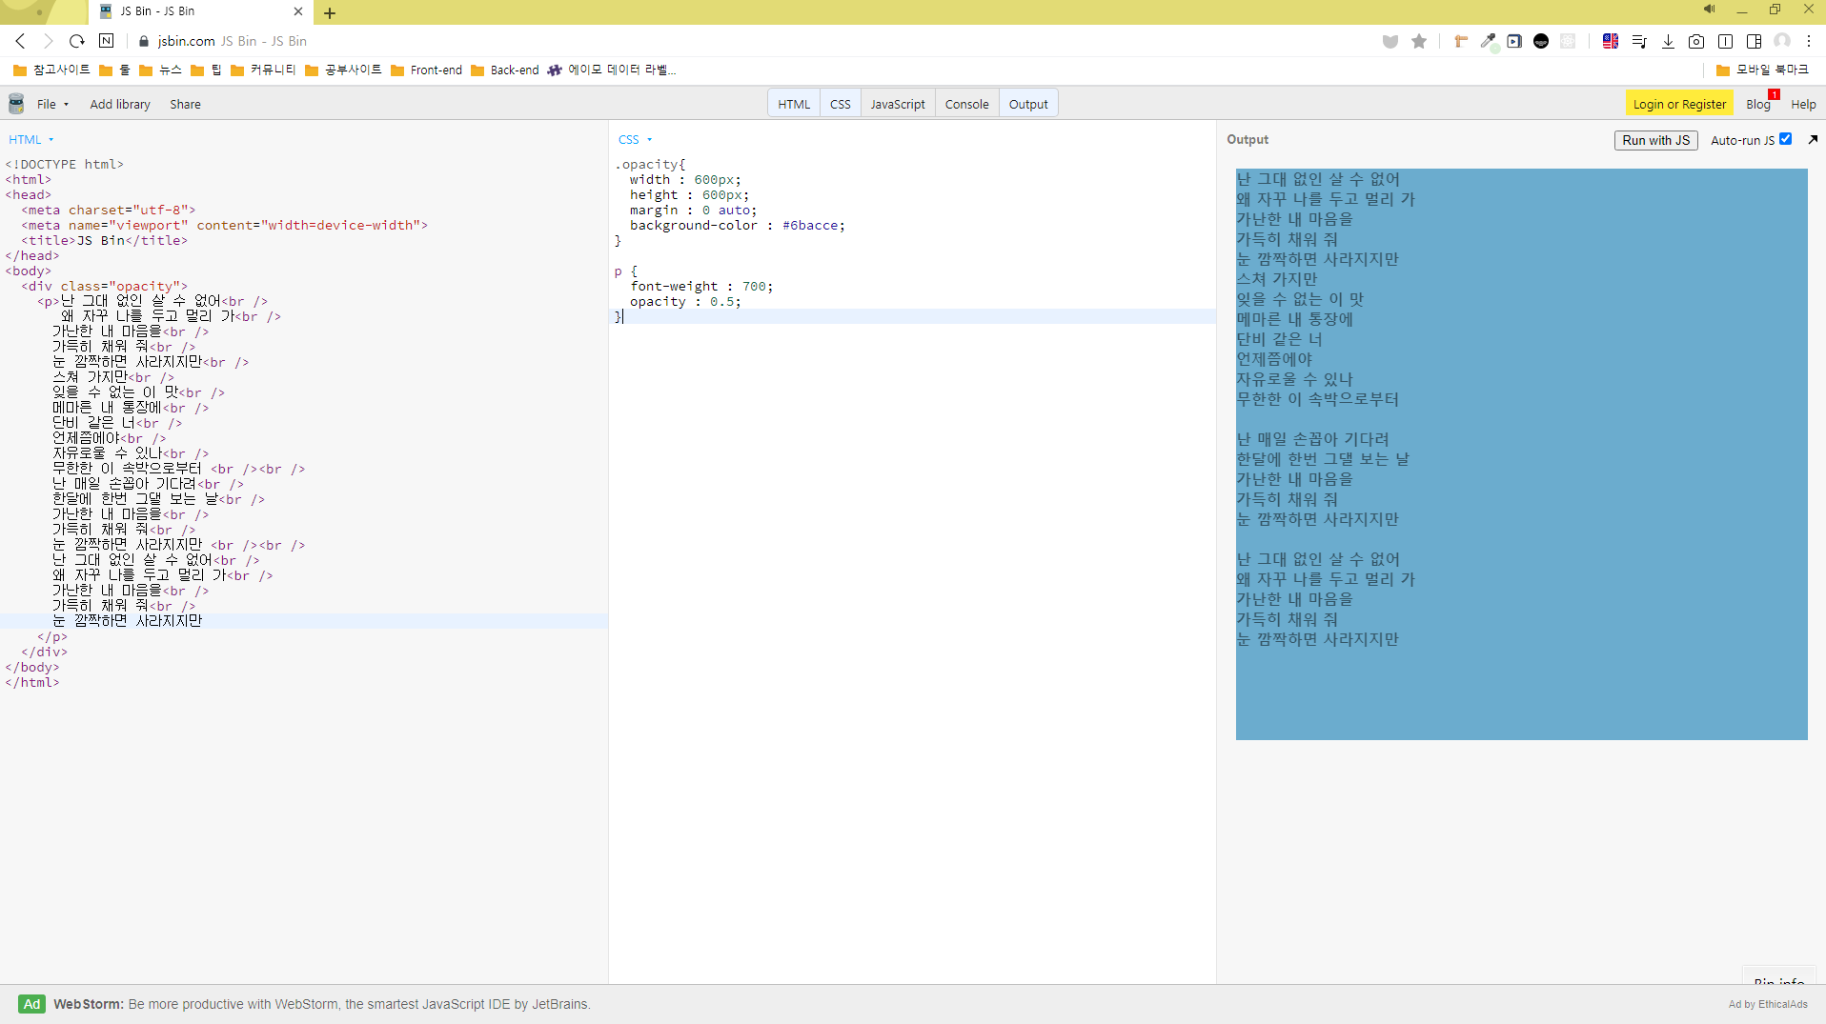Select the JS Bin browser tab

point(200,11)
